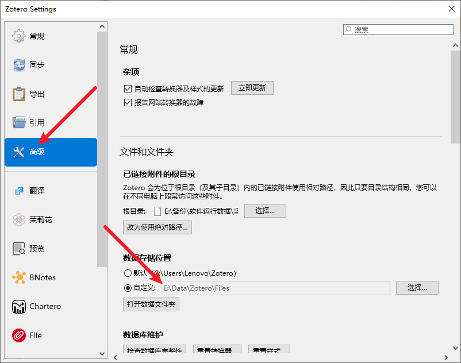Click the 搜索 search field
The image size is (461, 363).
coord(398,29)
